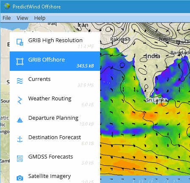
Task: Open the Help menu
Action: [x=40, y=18]
